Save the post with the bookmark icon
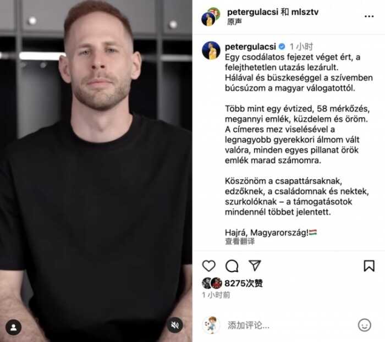The width and height of the screenshot is (385, 342). point(369,266)
